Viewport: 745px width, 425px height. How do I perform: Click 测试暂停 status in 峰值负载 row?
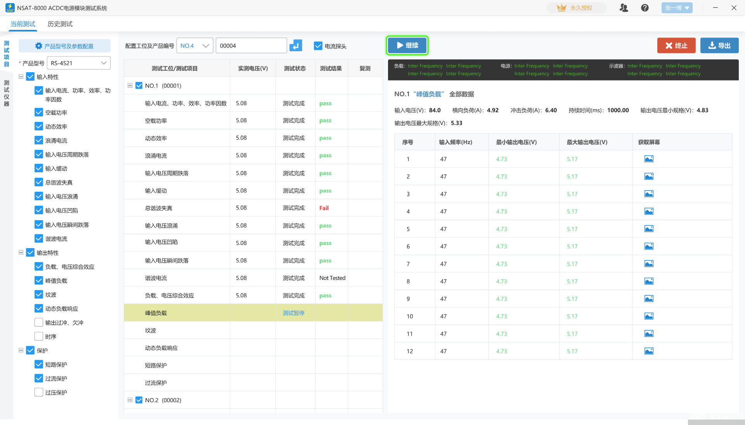294,313
